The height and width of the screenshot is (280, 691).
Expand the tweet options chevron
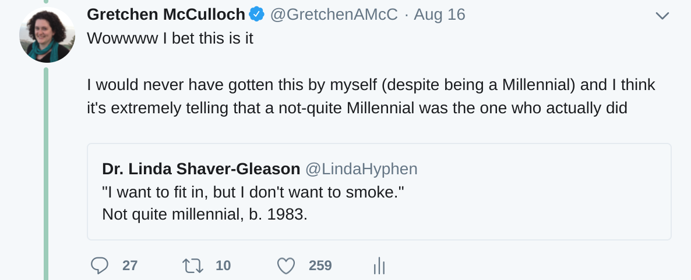pos(662,16)
